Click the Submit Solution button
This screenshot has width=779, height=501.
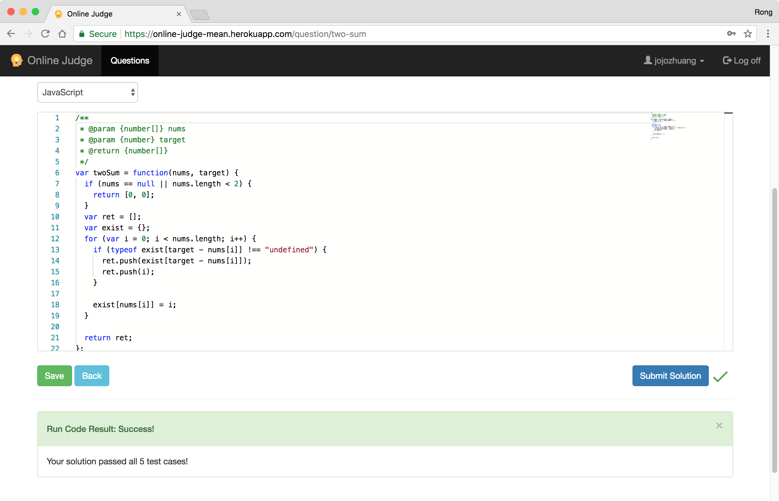tap(670, 376)
